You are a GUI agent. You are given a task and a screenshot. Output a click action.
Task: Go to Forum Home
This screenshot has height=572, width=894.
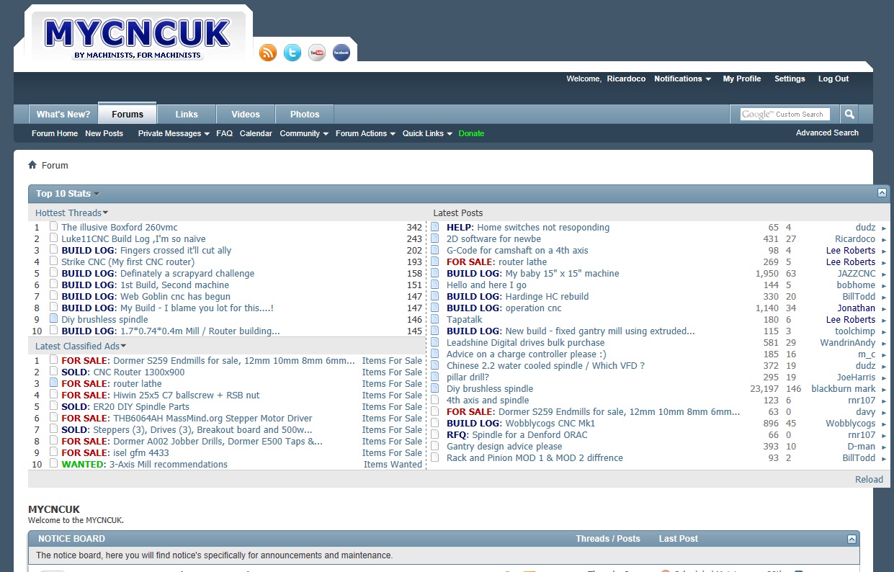55,133
